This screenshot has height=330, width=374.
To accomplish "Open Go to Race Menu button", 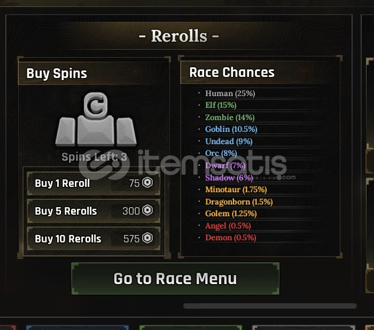I will coord(175,279).
